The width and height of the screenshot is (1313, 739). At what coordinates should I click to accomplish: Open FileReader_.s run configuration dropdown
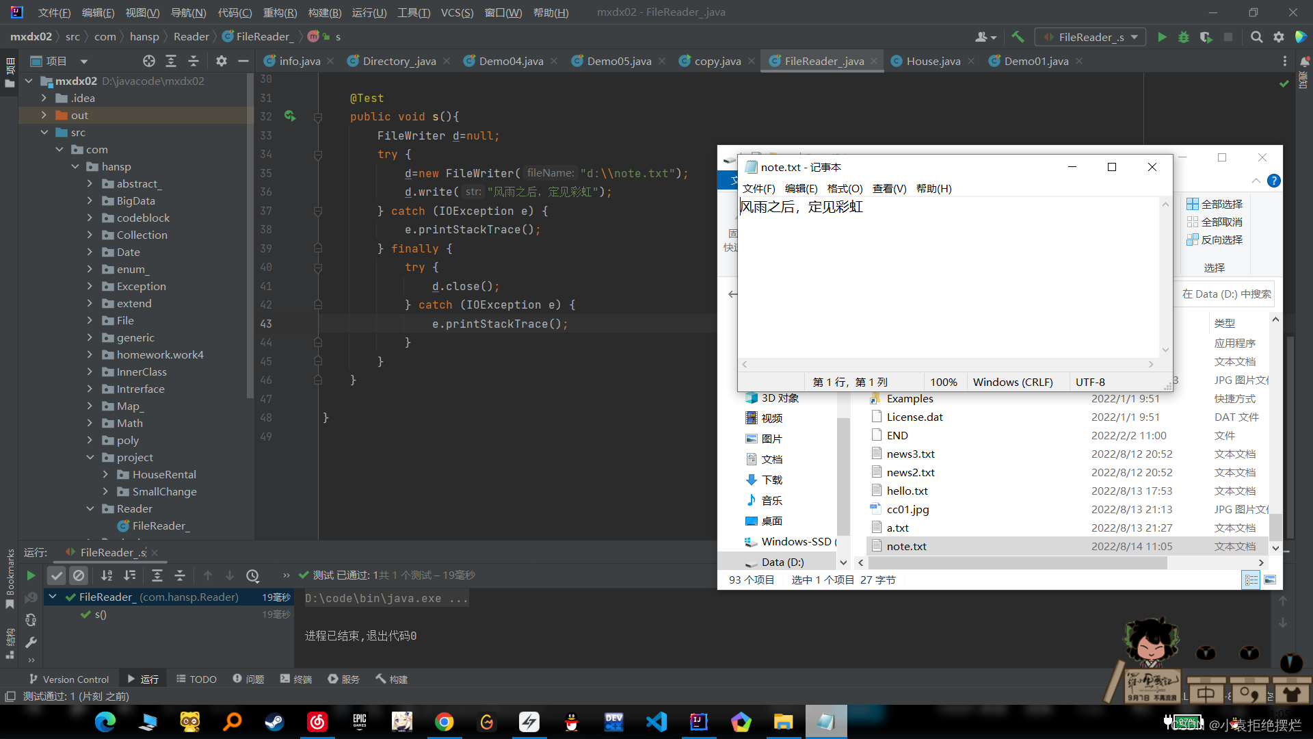[1091, 37]
